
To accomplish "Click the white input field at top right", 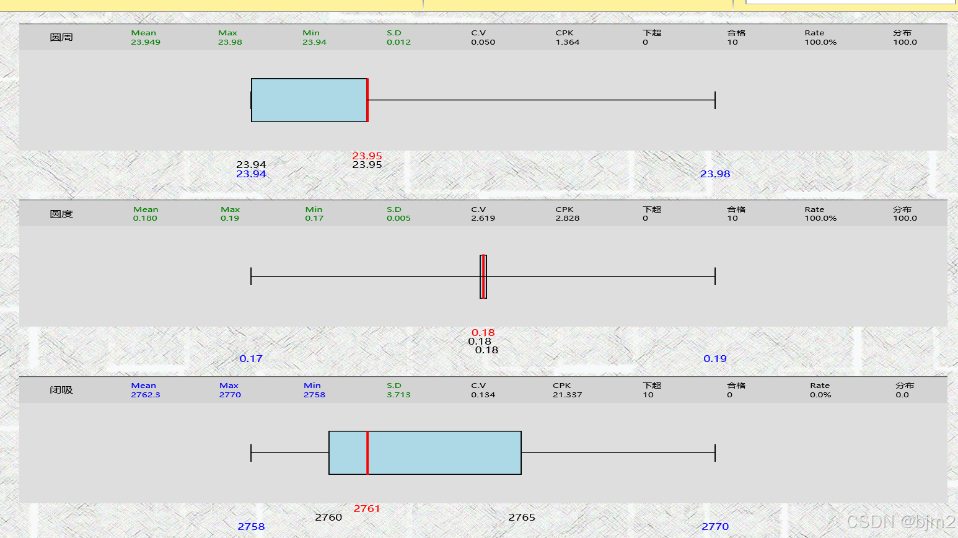I will pos(848,2).
